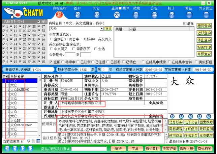Open the 商品 menu item

click(x=189, y=8)
